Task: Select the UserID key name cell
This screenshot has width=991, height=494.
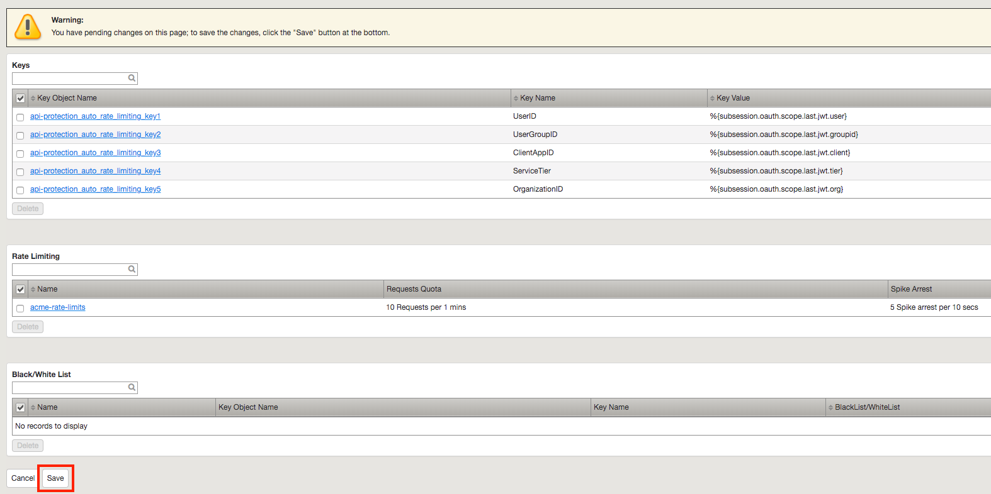Action: [x=524, y=116]
